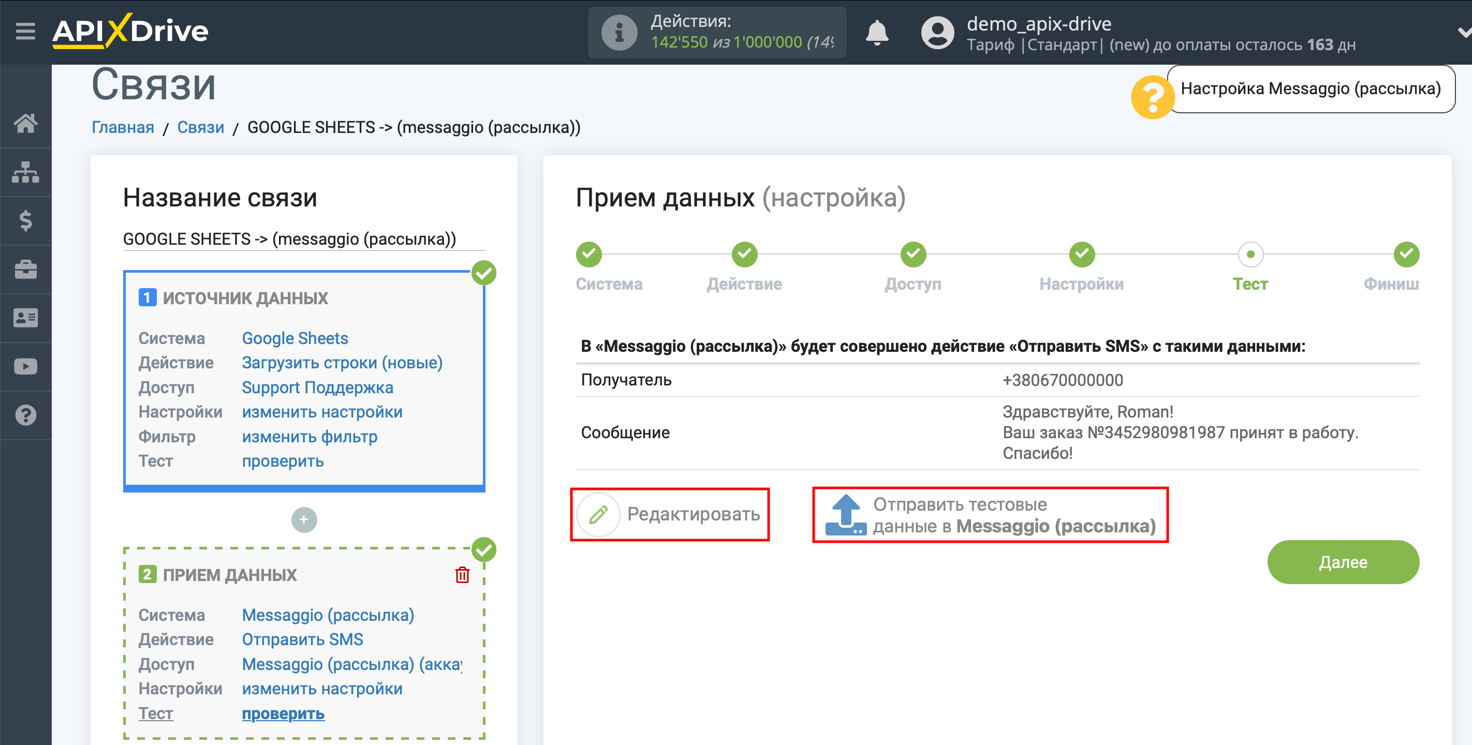
Task: Open 'Messaggio (рассылка)' system link
Action: 328,615
